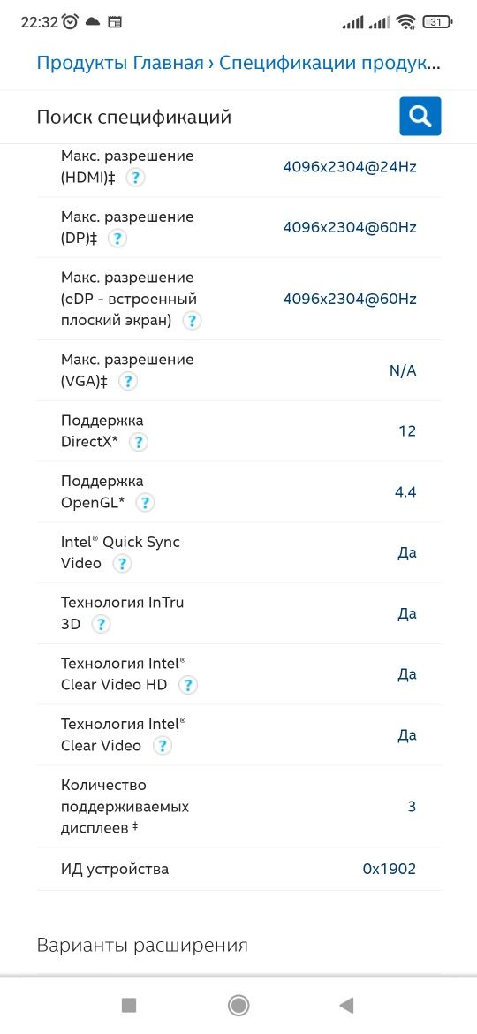The height and width of the screenshot is (1034, 477).
Task: Open help icon for VGA max resolution
Action: [x=128, y=381]
